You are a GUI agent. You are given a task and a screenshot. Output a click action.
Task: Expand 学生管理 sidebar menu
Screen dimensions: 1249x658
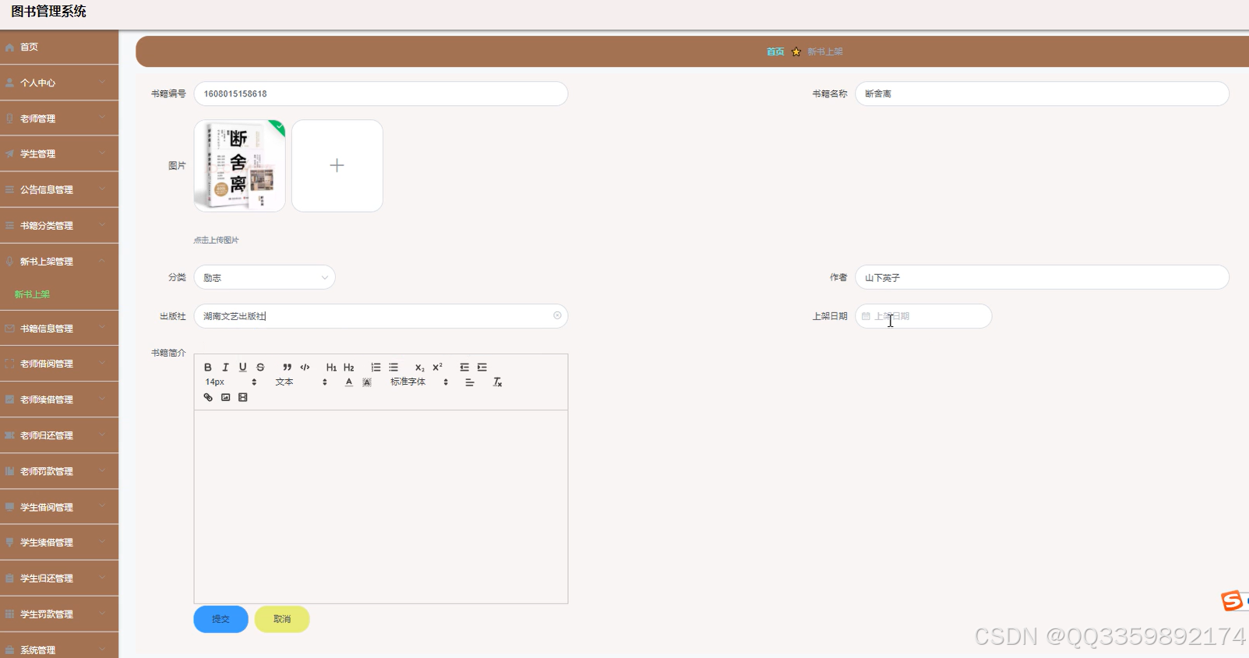click(x=59, y=154)
